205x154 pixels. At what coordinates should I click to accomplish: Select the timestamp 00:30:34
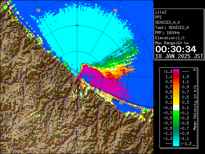tap(176, 49)
